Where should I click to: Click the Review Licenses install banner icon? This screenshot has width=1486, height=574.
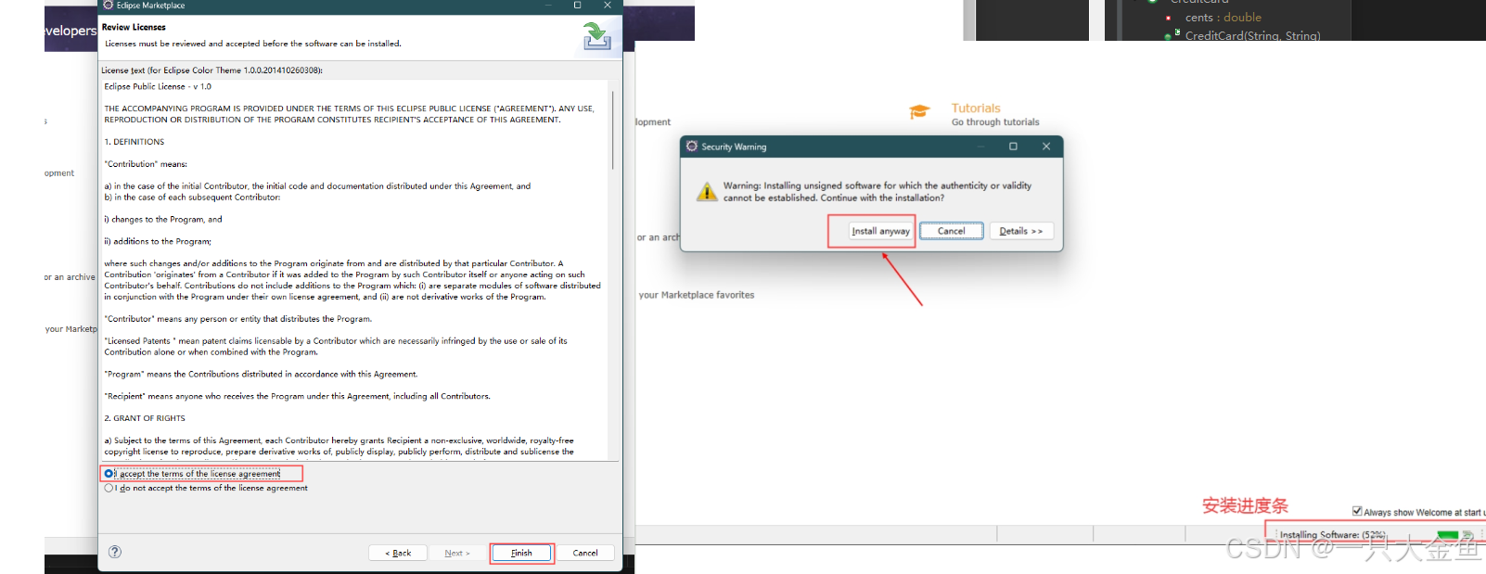point(596,36)
